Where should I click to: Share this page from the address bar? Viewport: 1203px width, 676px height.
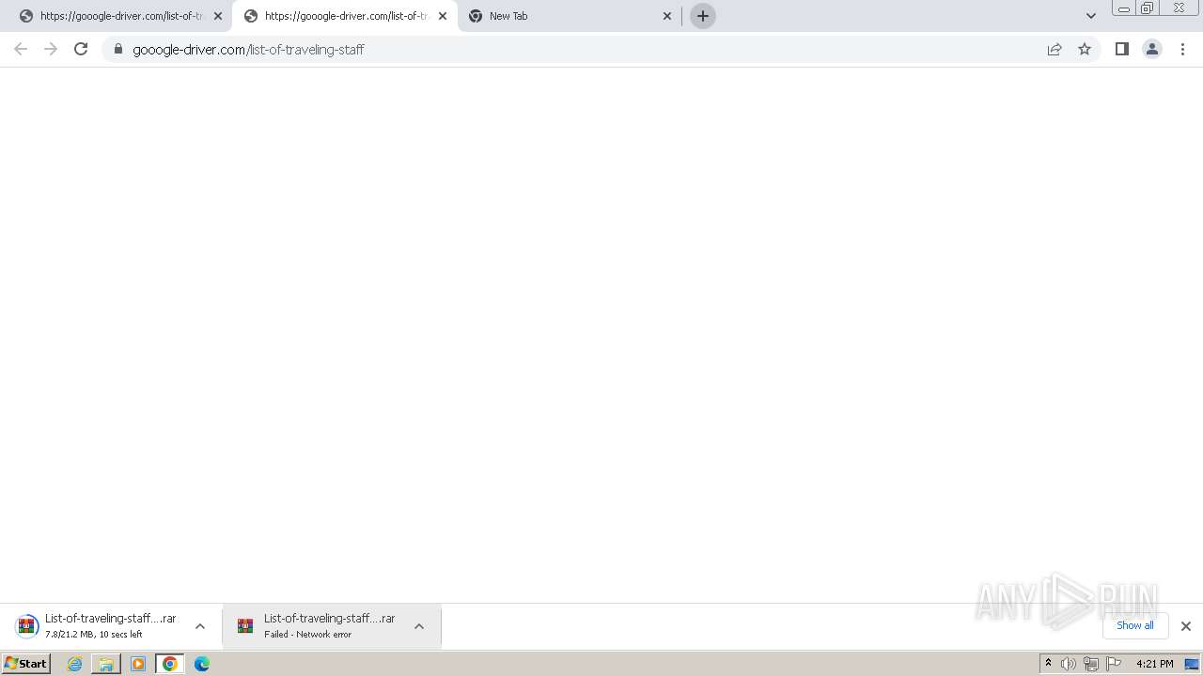[x=1055, y=49]
